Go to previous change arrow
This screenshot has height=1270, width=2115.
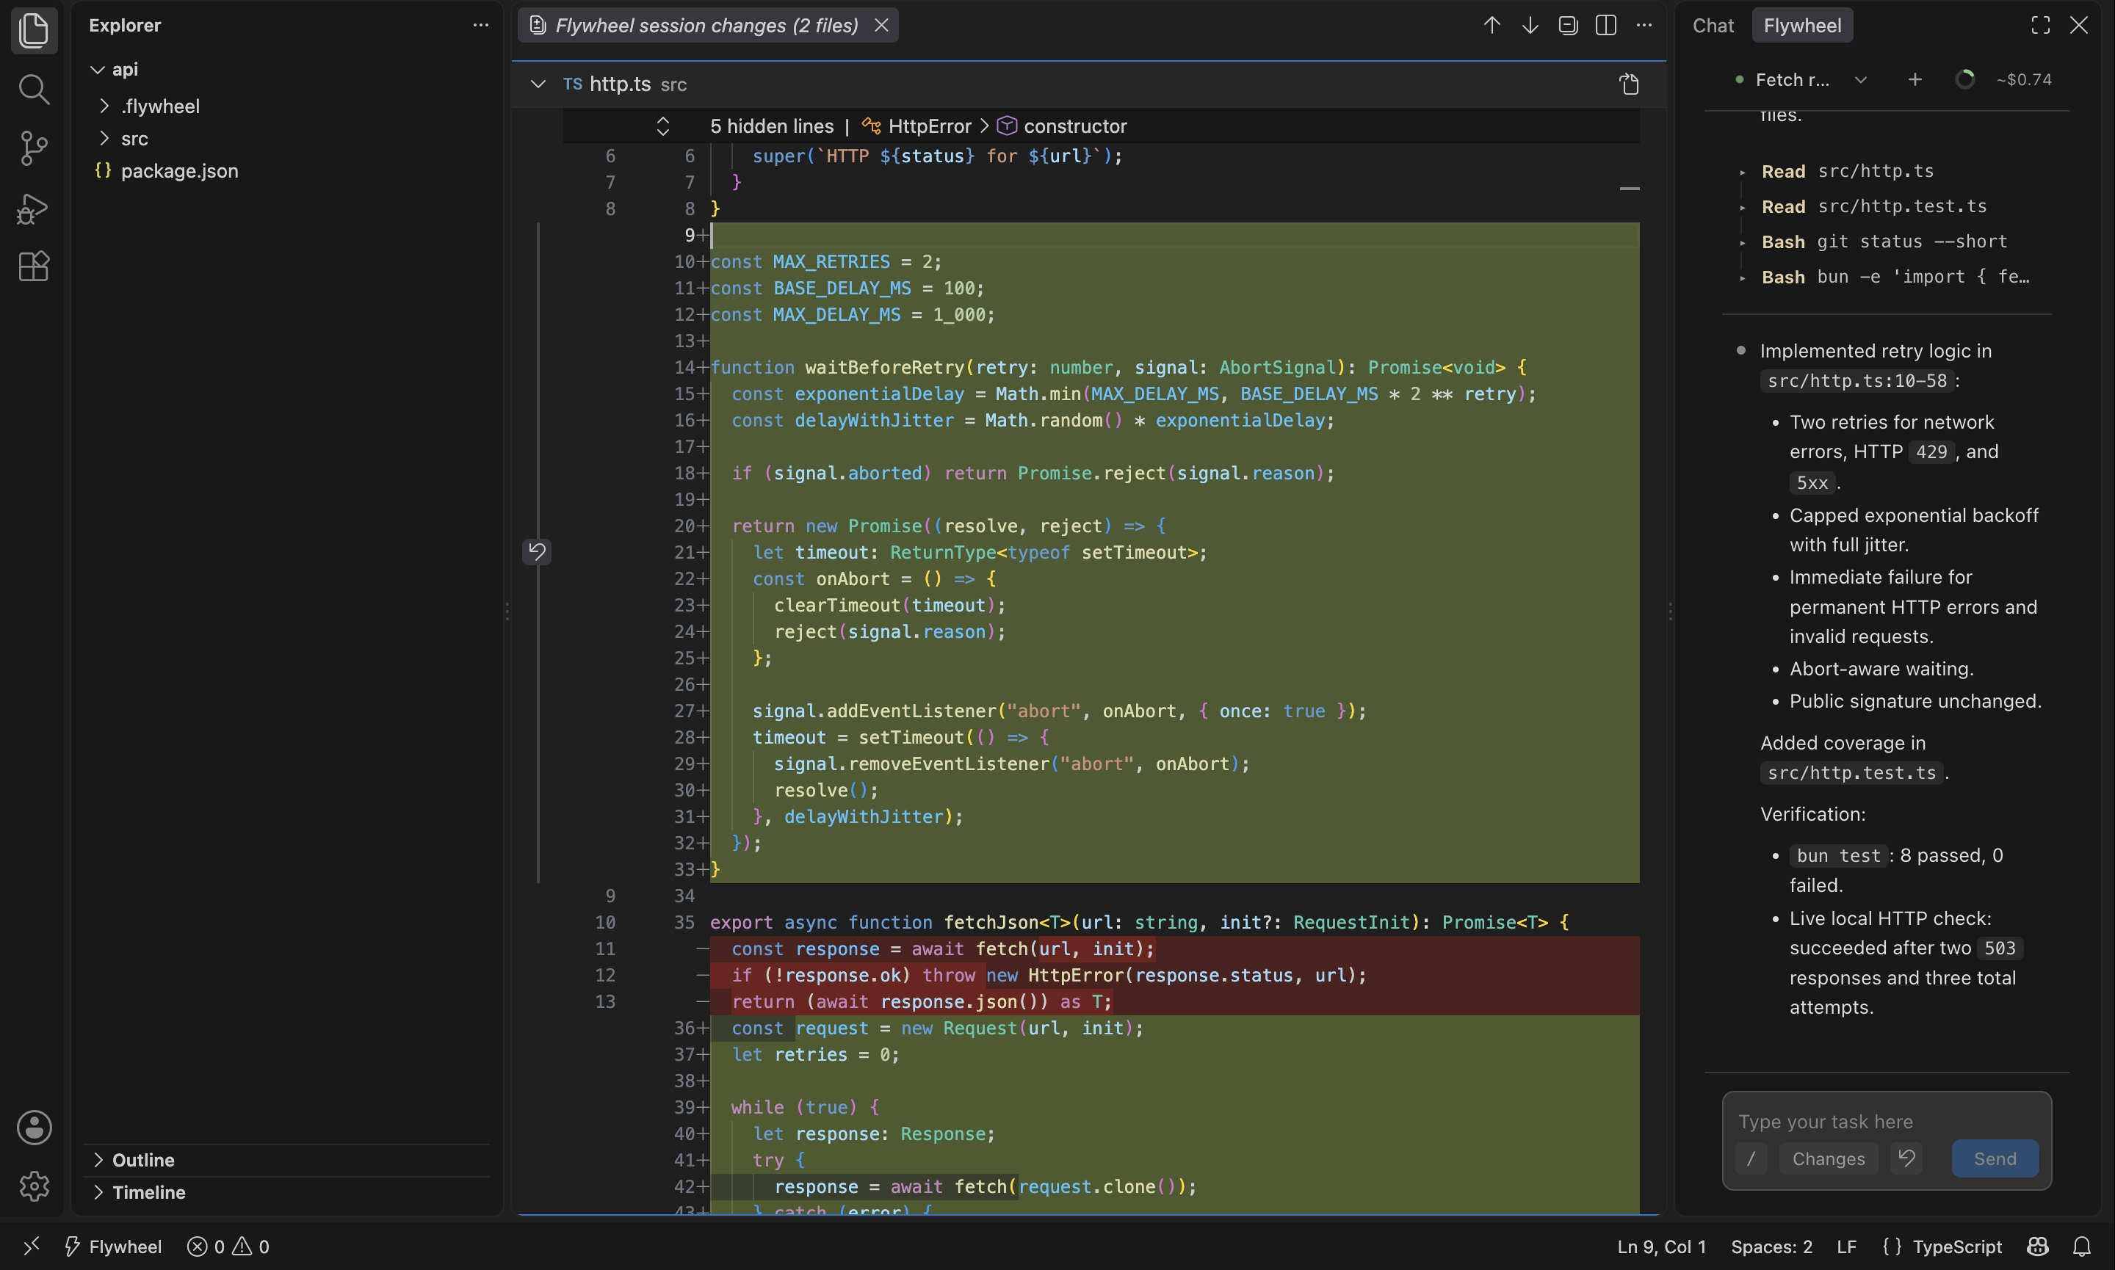(x=1492, y=25)
